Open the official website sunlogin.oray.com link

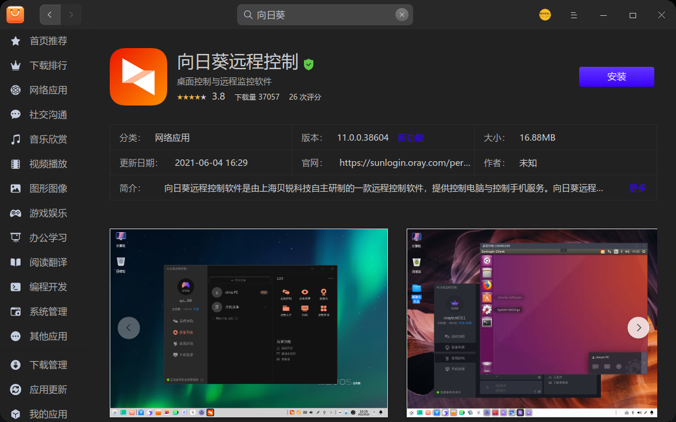tap(405, 163)
